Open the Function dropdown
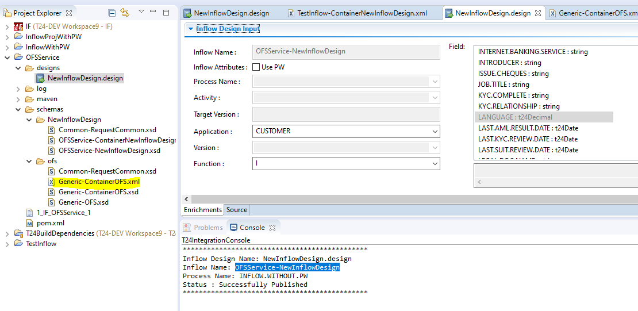 point(434,164)
